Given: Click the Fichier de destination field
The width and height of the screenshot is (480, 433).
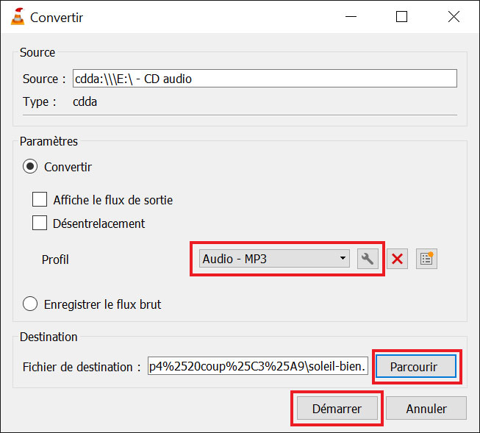Looking at the screenshot, I should (x=258, y=365).
